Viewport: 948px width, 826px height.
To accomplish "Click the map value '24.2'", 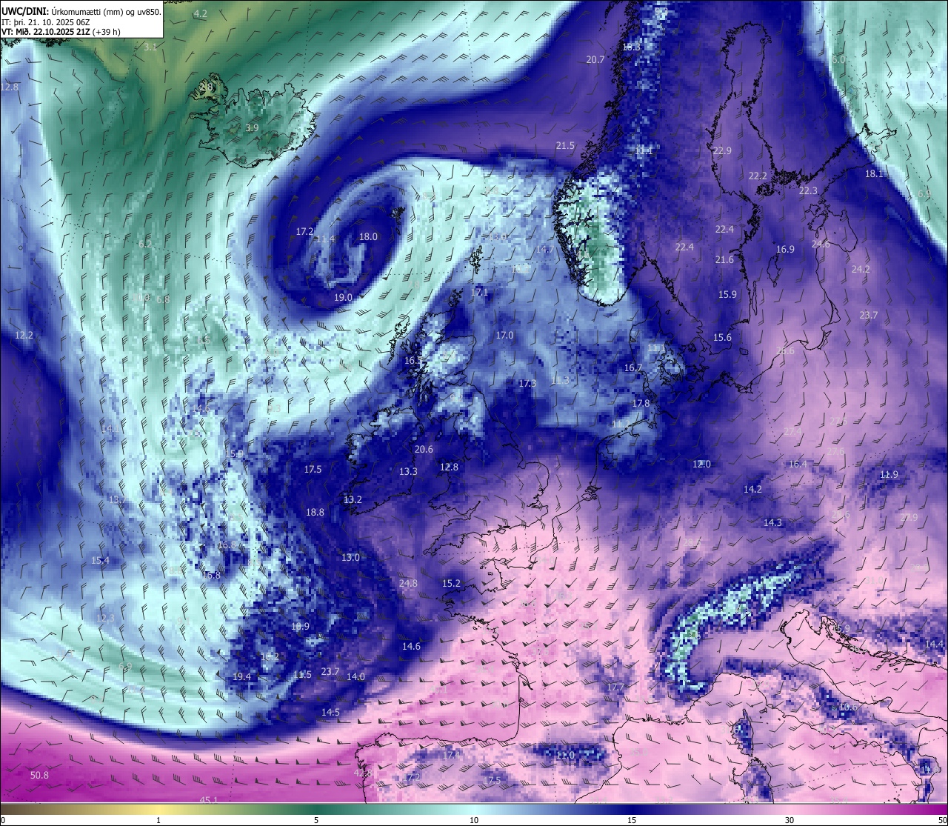I will click(x=861, y=269).
